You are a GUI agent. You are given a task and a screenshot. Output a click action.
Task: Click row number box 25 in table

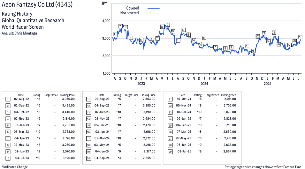[x=170, y=126]
